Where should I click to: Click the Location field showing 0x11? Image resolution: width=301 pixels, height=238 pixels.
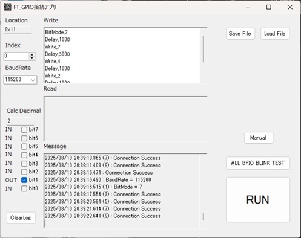(x=18, y=30)
